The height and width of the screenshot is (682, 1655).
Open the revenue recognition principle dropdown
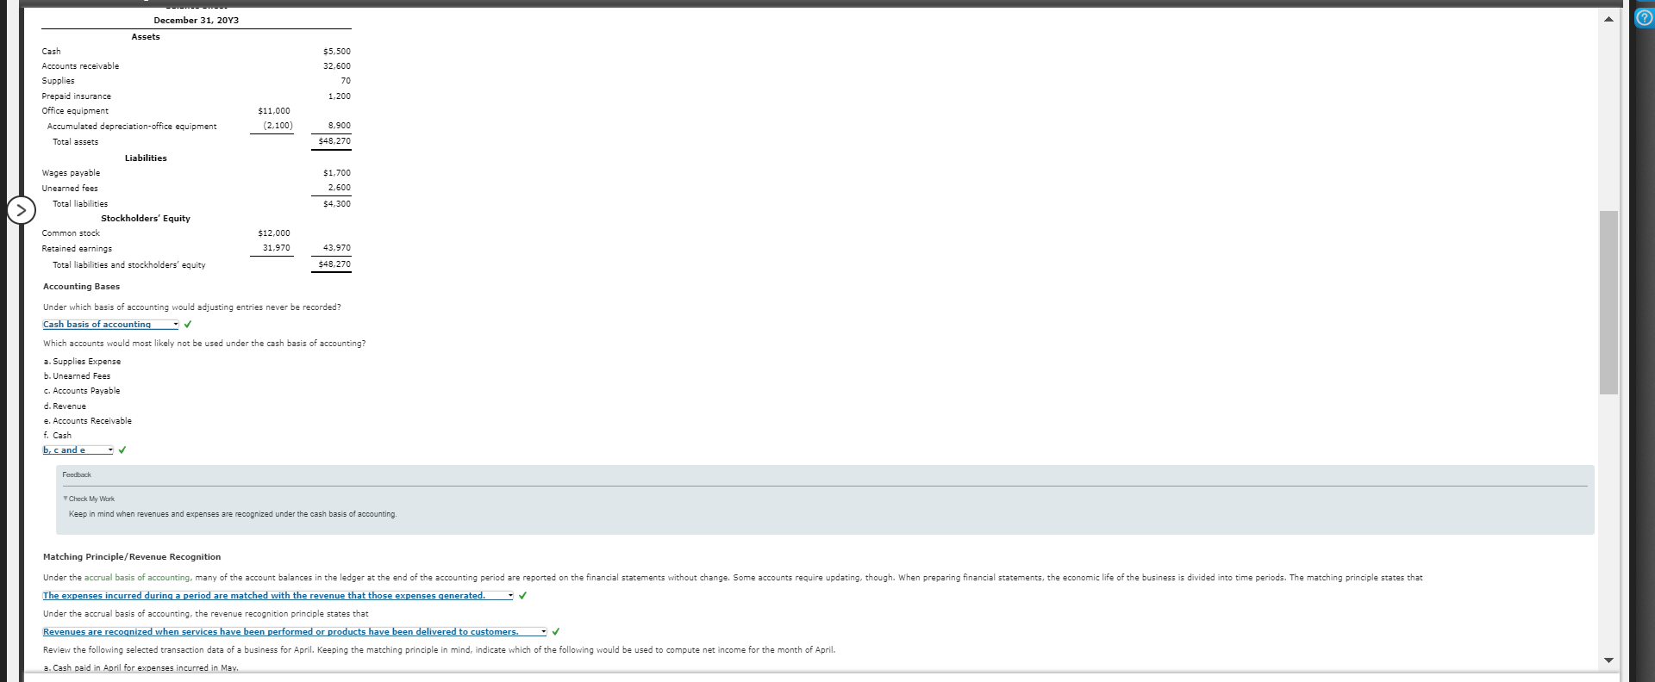click(x=295, y=632)
